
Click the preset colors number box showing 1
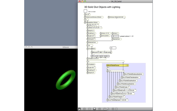click(115, 36)
